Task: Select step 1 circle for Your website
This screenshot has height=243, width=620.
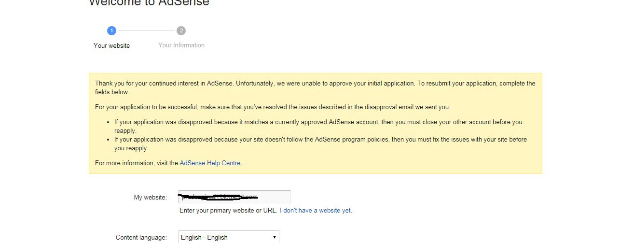Action: pos(111,30)
